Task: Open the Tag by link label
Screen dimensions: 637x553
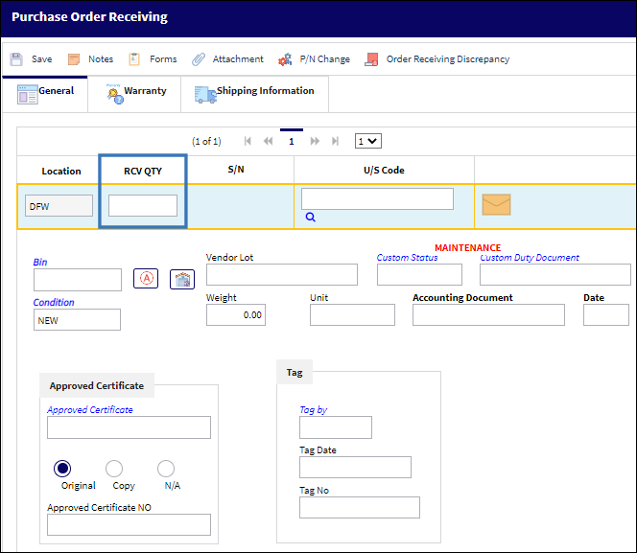Action: 313,410
